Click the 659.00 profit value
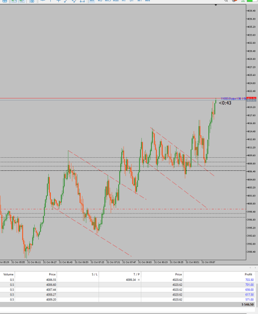Image resolution: width=258 pixels, height=314 pixels. tap(249, 290)
